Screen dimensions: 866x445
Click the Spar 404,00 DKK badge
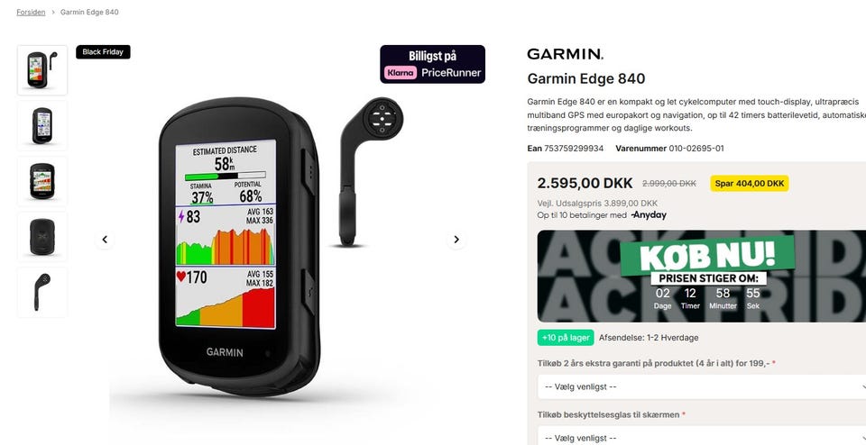point(750,184)
